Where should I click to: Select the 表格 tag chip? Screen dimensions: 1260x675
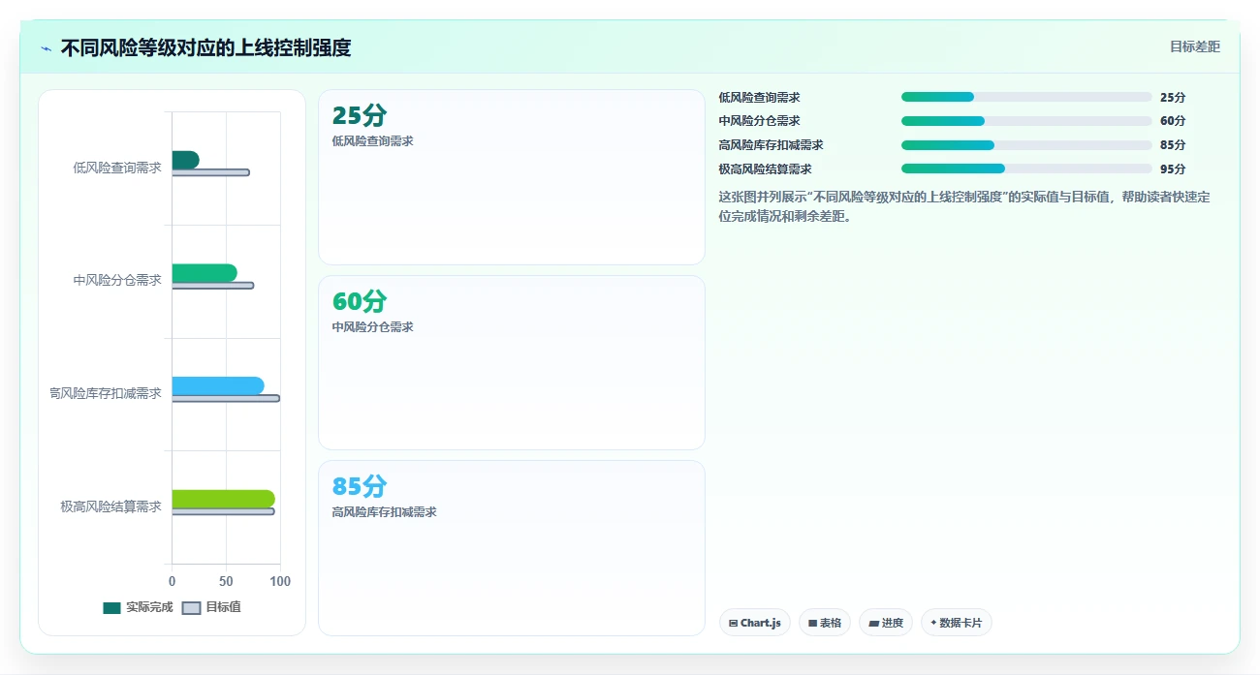[x=825, y=623]
